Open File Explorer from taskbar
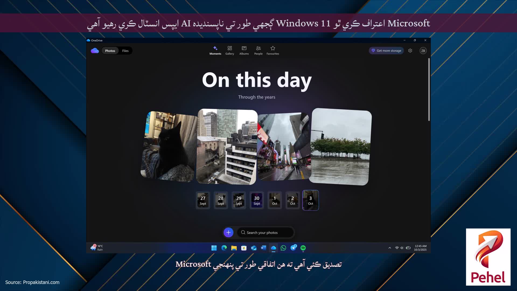517x291 pixels. coord(234,248)
